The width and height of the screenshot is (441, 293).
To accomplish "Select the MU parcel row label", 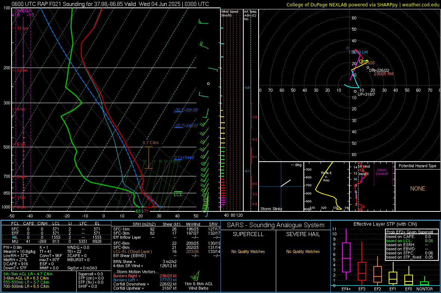I will [15, 241].
